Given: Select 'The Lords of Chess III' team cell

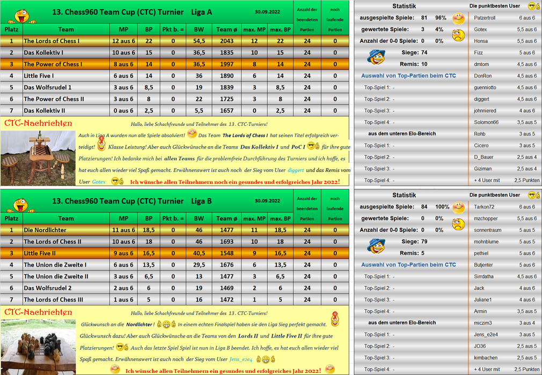Looking at the screenshot, I should (x=66, y=300).
